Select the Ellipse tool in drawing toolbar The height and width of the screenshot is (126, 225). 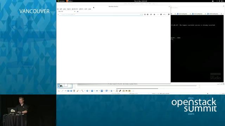click(x=71, y=91)
